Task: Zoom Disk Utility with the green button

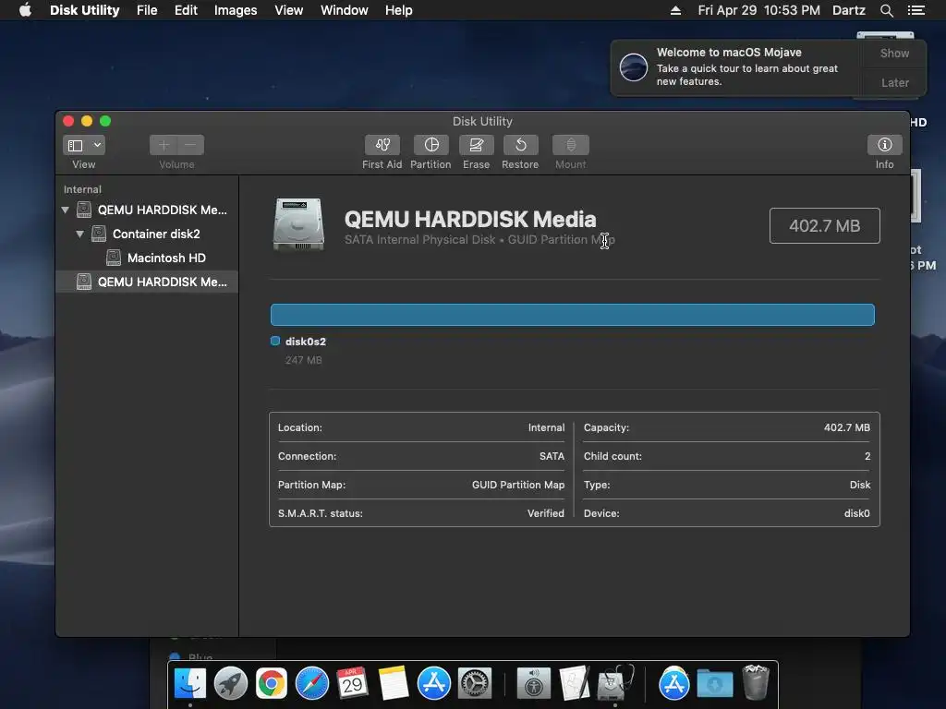Action: coord(105,121)
